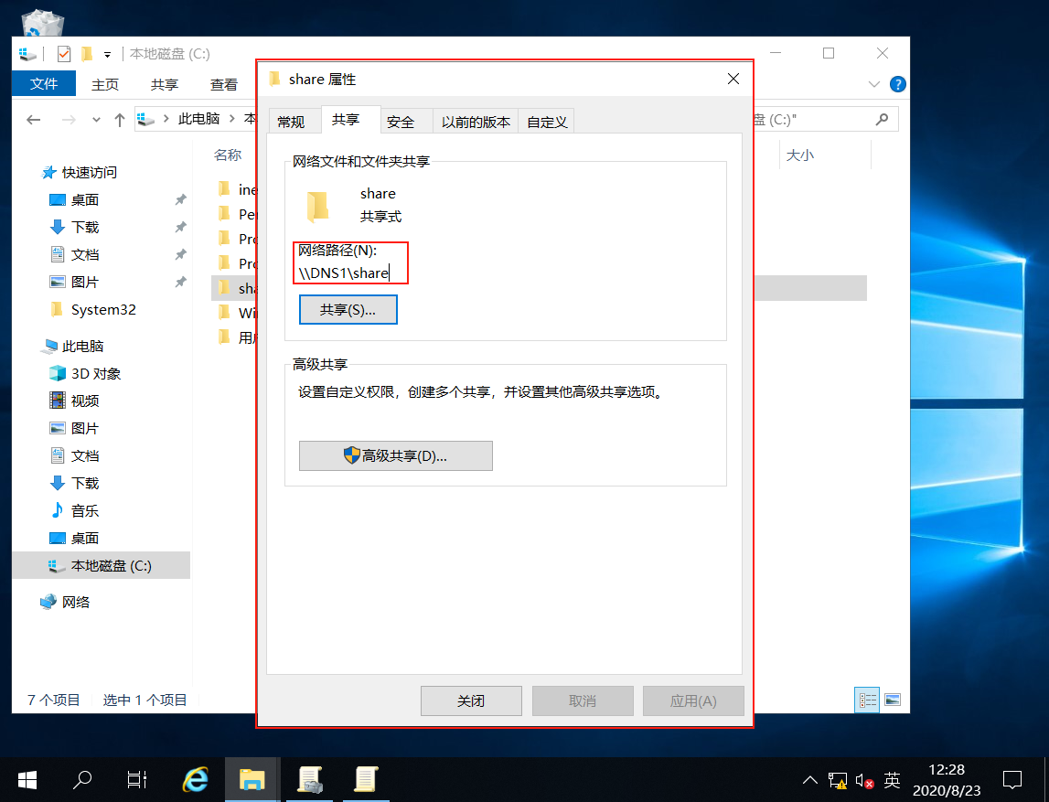Unpin 文档 using its pin icon
The height and width of the screenshot is (802, 1049).
point(179,254)
